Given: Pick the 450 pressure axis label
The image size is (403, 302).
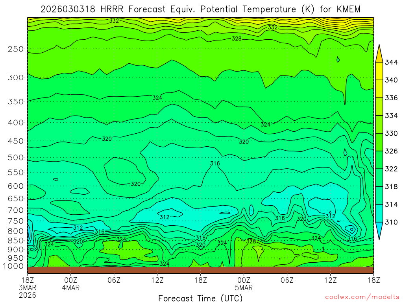Looking at the screenshot, I should (16, 141).
